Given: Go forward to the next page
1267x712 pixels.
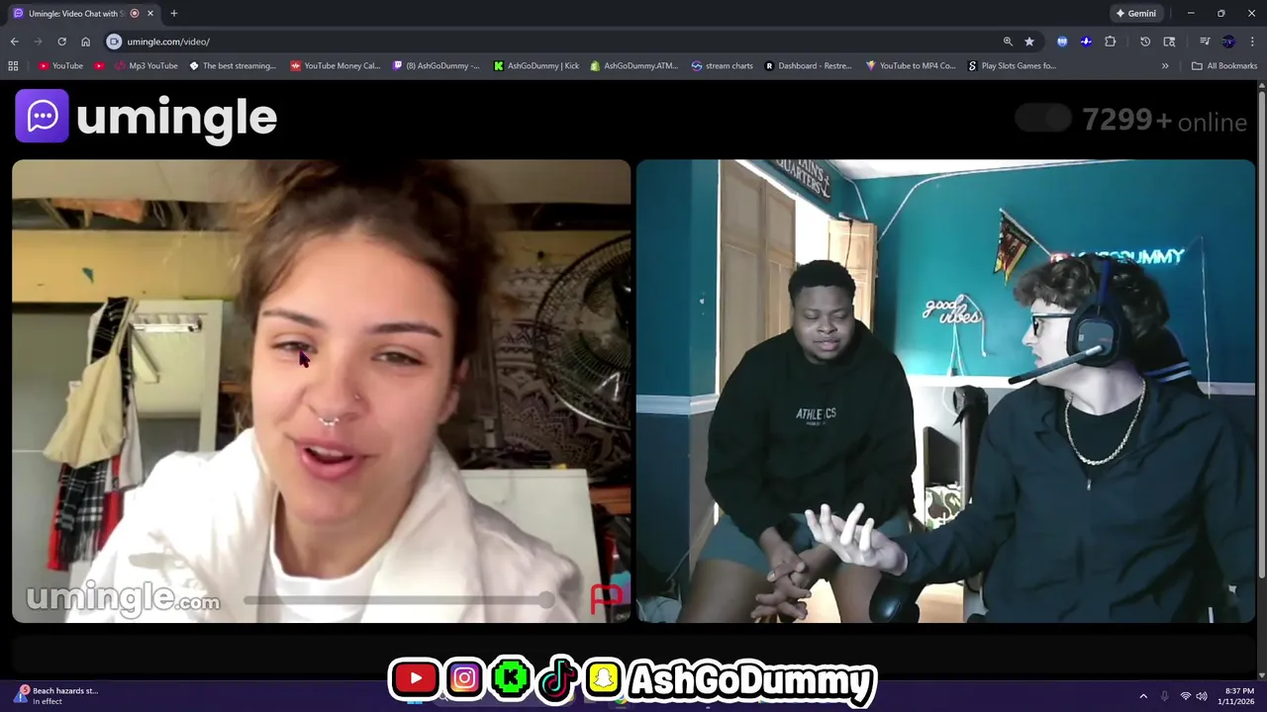Looking at the screenshot, I should click(38, 42).
